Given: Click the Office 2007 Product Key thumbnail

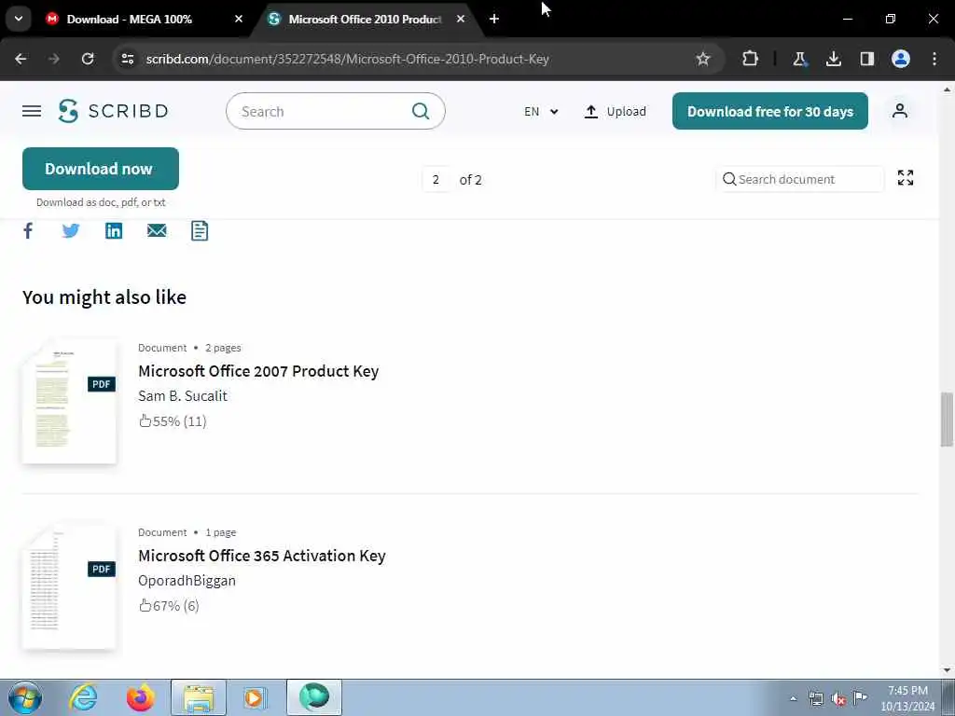Looking at the screenshot, I should pos(69,402).
